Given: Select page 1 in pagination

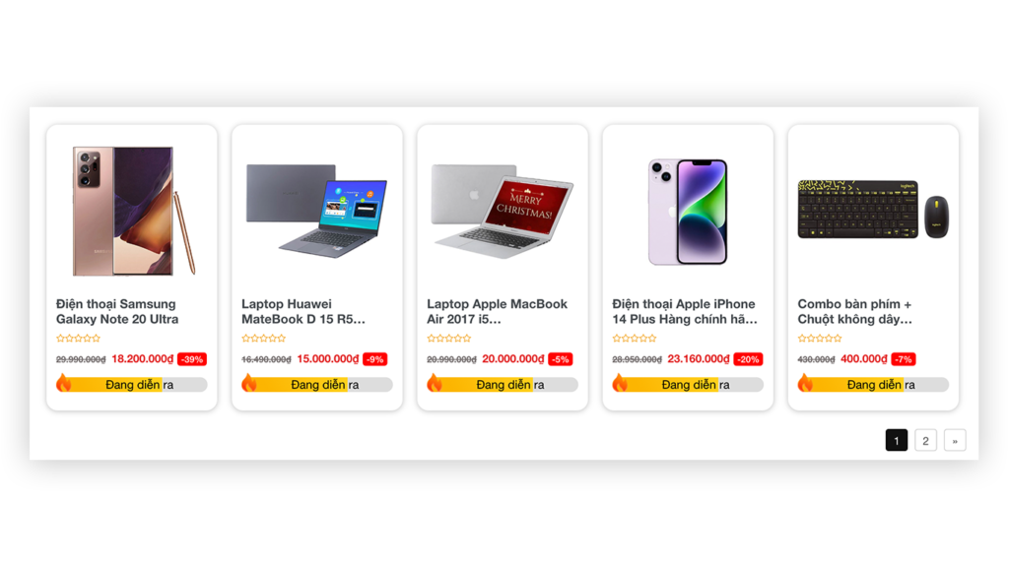Looking at the screenshot, I should pyautogui.click(x=897, y=440).
